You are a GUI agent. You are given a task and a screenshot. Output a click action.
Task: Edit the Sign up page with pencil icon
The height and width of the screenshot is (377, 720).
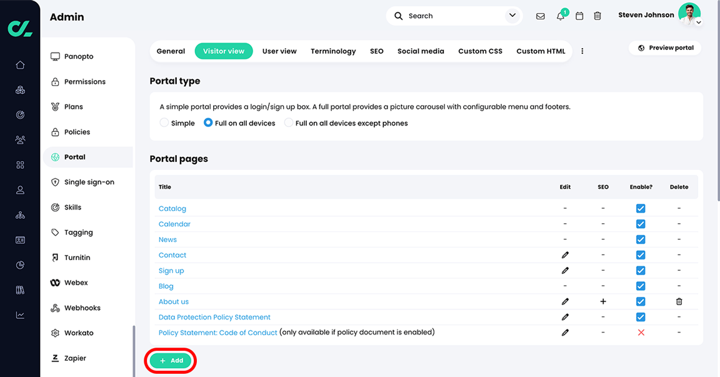tap(565, 271)
